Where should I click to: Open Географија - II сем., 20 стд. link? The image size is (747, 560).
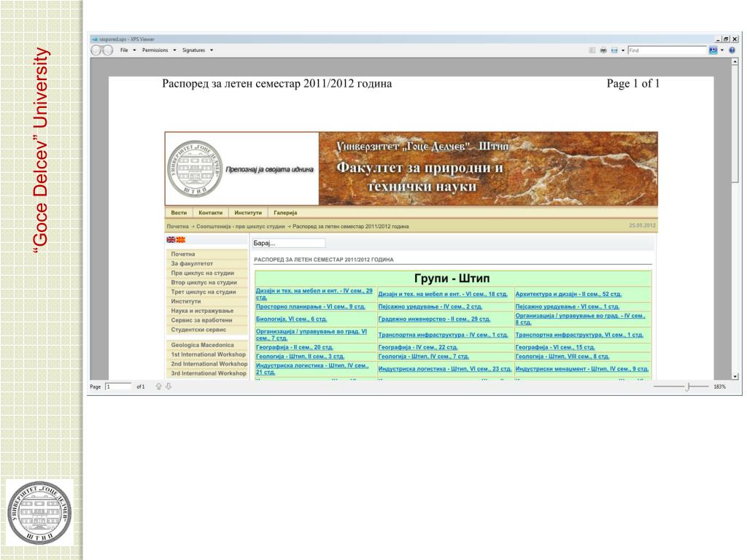pos(295,348)
